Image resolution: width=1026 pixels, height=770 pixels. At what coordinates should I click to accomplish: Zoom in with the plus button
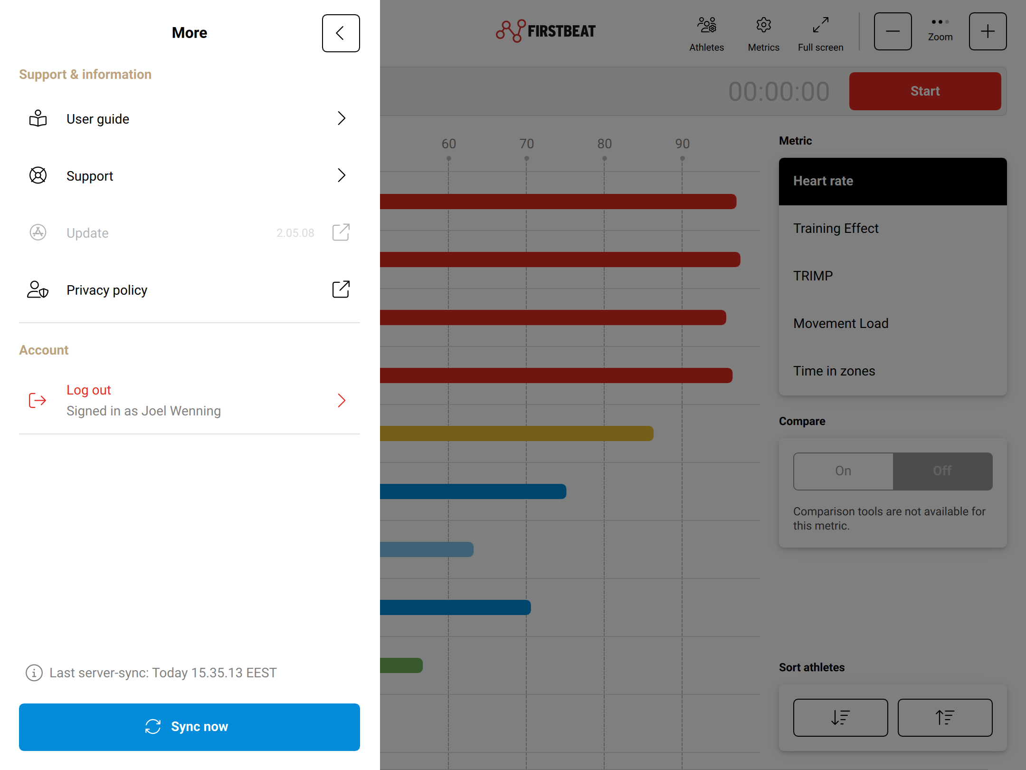tap(988, 31)
